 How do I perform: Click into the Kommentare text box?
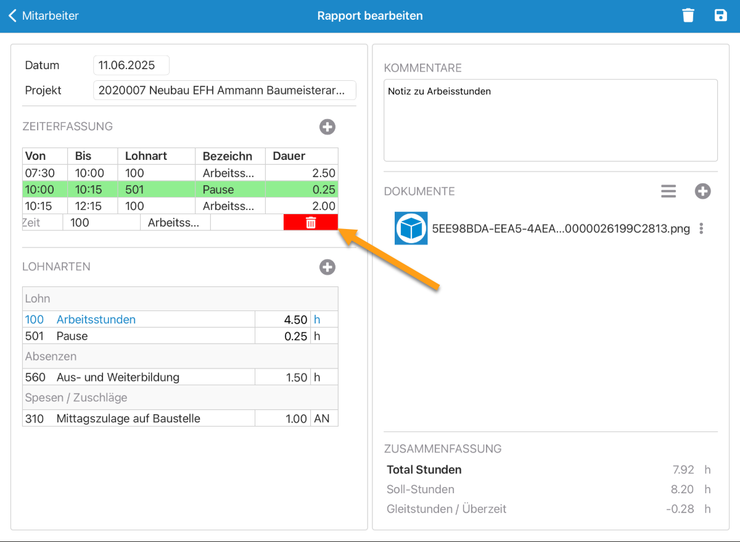550,120
